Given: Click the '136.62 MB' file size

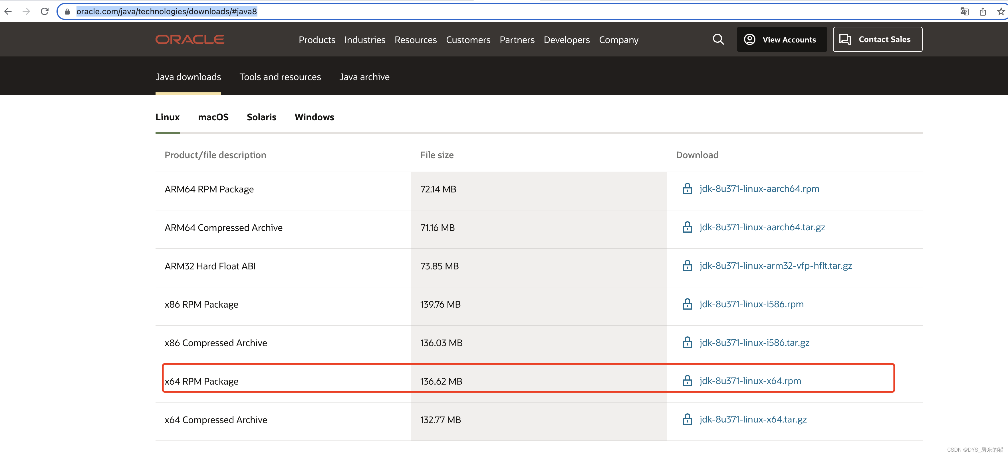Looking at the screenshot, I should point(441,381).
